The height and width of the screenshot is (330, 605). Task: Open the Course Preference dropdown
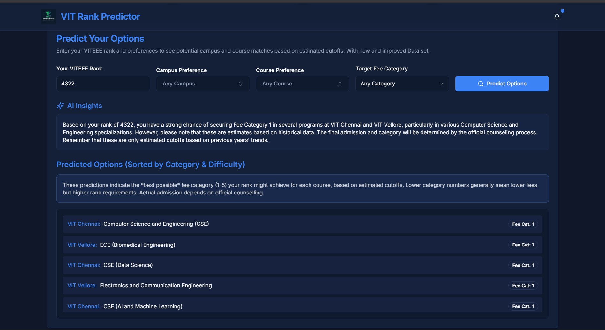(302, 84)
